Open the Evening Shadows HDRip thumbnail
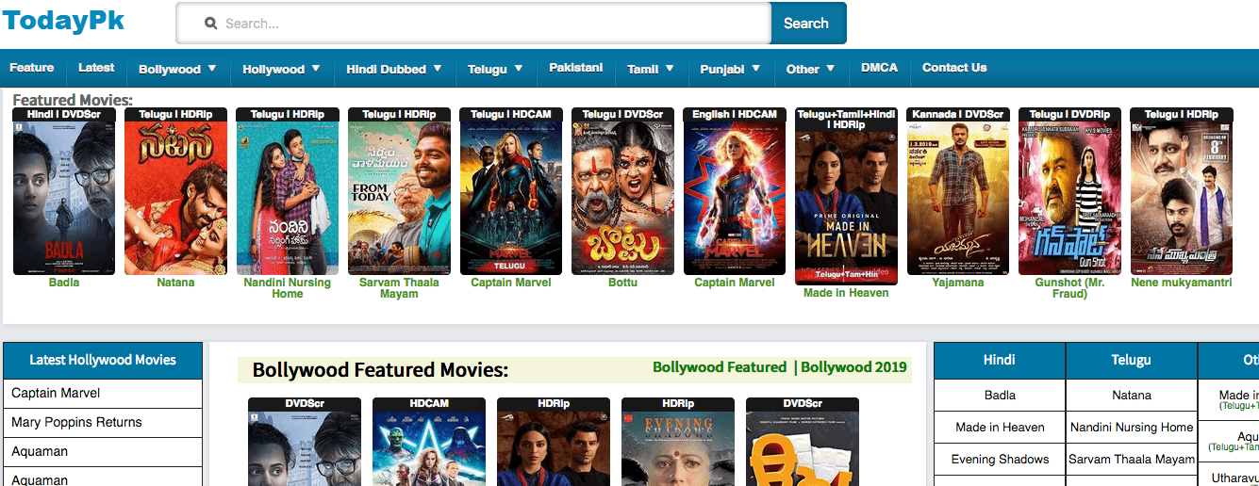This screenshot has width=1259, height=486. coord(678,442)
